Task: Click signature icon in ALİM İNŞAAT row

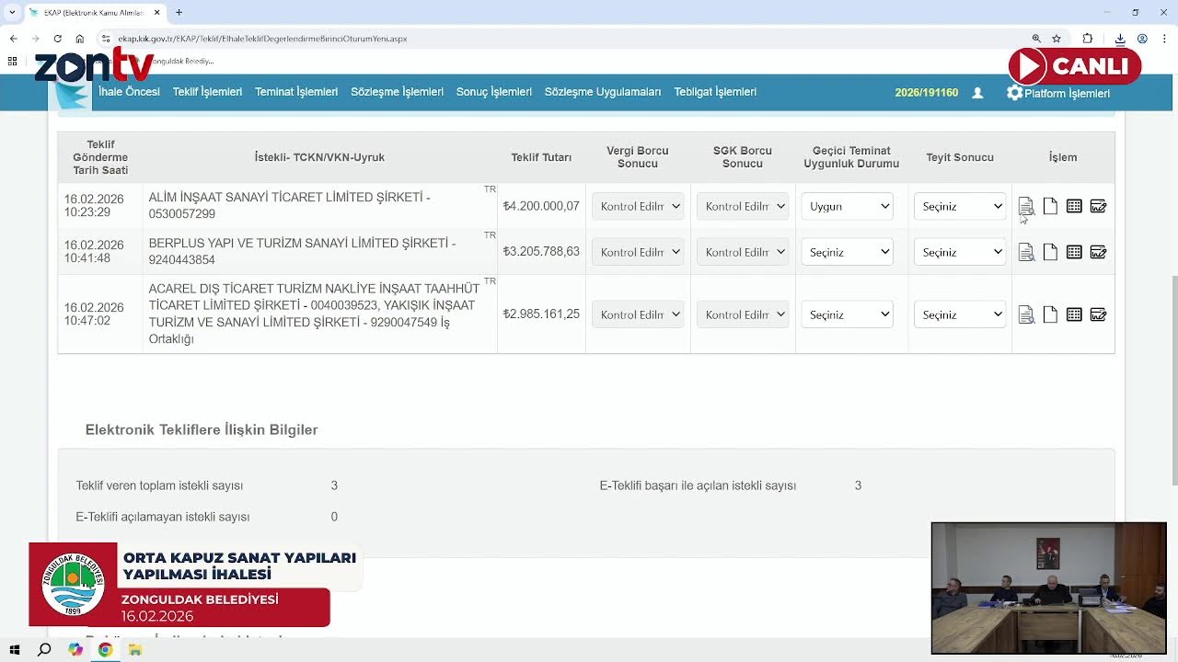Action: pos(1098,206)
